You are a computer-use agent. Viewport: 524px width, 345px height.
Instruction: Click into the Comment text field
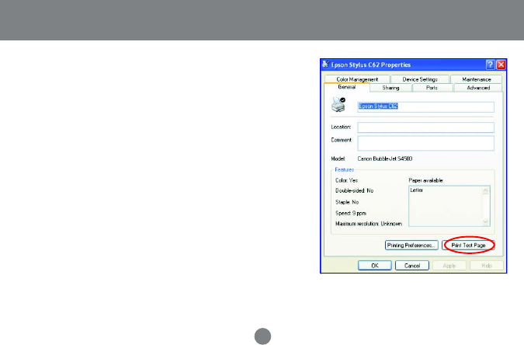coord(425,143)
